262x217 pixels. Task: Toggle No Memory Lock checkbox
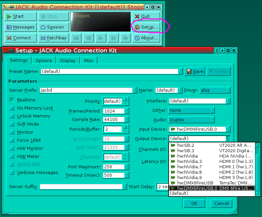(12, 108)
